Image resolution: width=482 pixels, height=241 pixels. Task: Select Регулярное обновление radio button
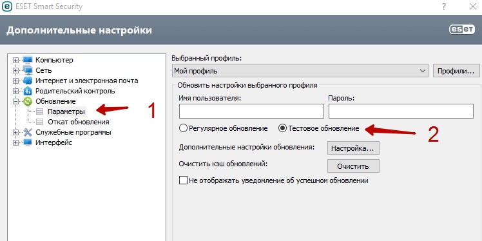point(183,128)
